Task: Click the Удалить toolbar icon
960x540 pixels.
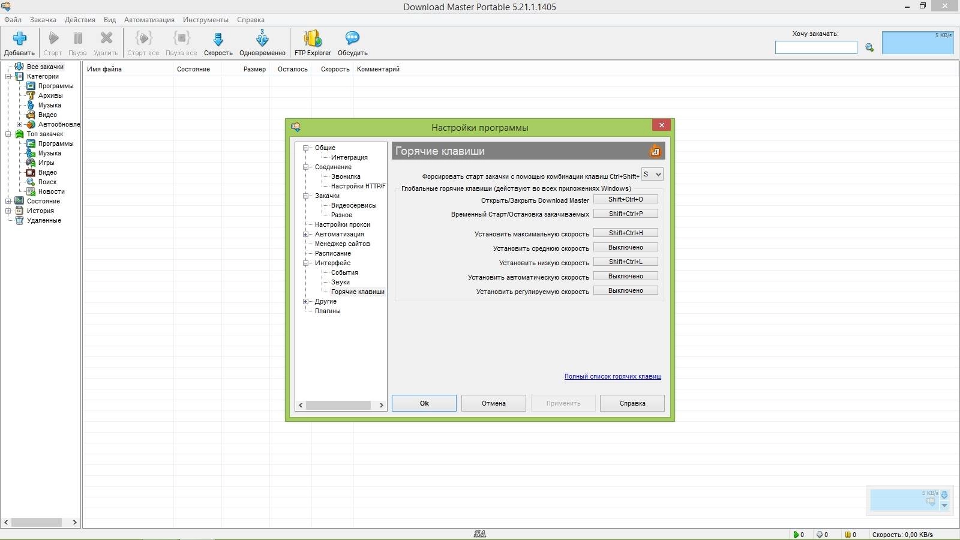Action: tap(106, 38)
